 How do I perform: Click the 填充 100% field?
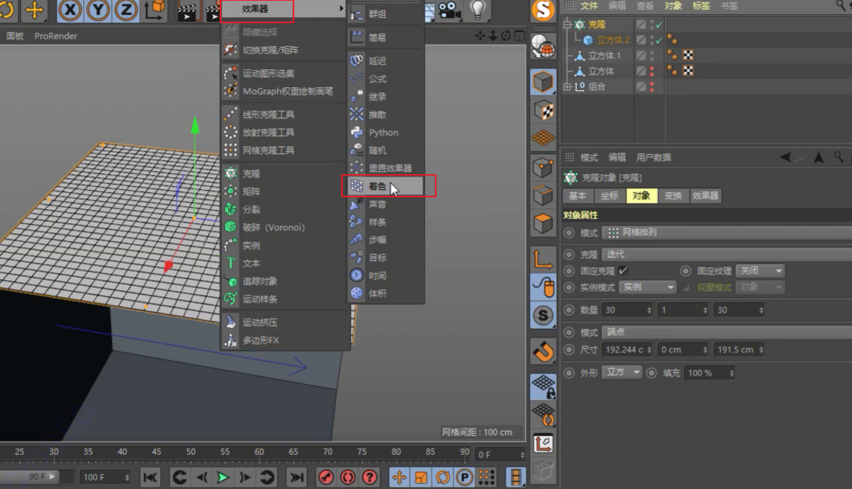[x=710, y=373]
